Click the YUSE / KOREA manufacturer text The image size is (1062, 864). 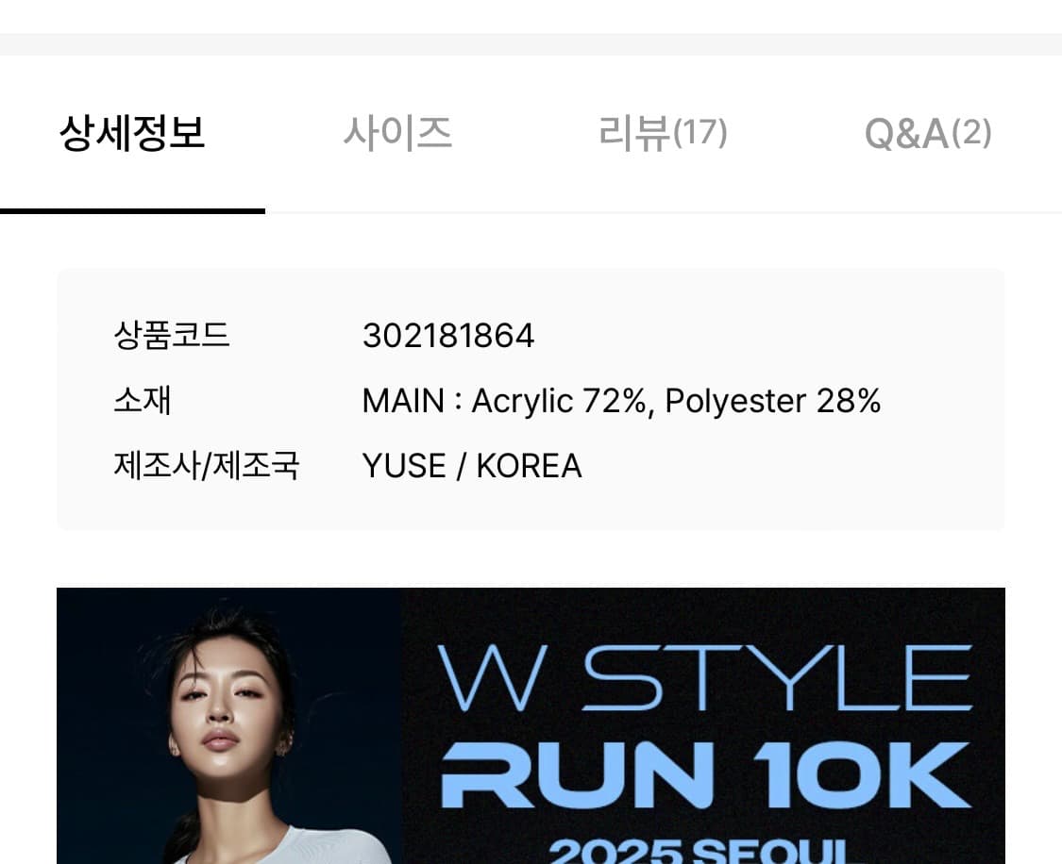pos(472,466)
